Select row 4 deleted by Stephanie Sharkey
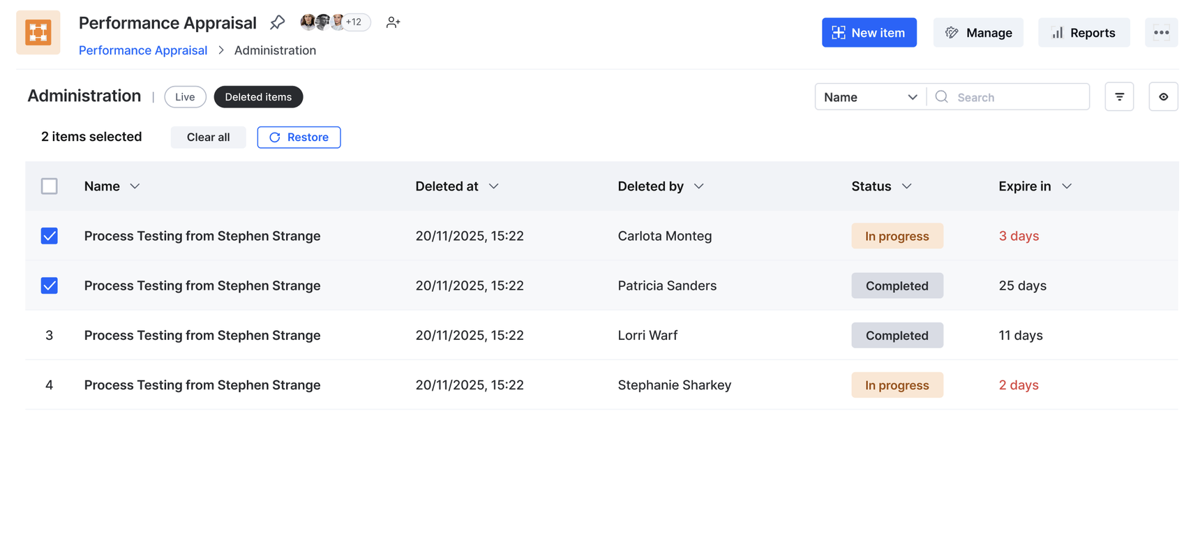This screenshot has width=1200, height=559. 50,385
